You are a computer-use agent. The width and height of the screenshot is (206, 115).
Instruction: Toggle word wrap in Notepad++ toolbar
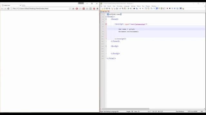[x=152, y=9]
